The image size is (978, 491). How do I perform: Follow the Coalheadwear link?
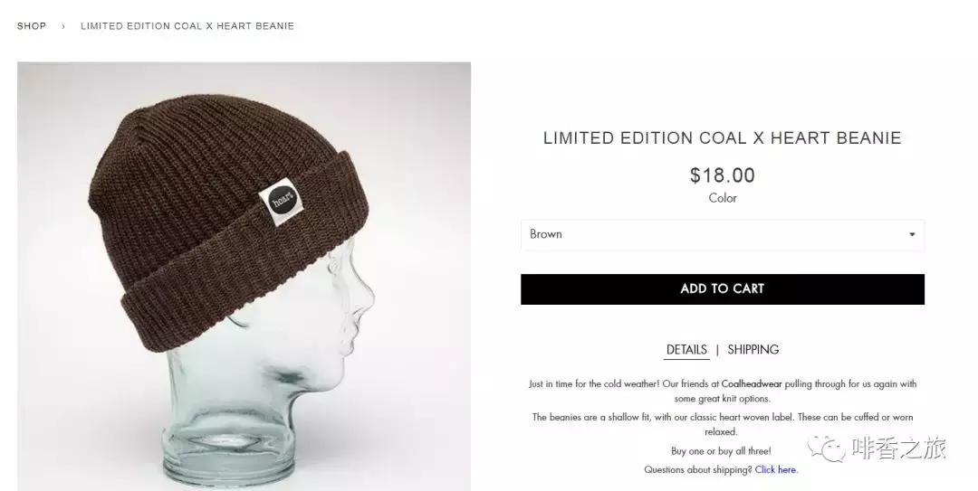click(752, 384)
